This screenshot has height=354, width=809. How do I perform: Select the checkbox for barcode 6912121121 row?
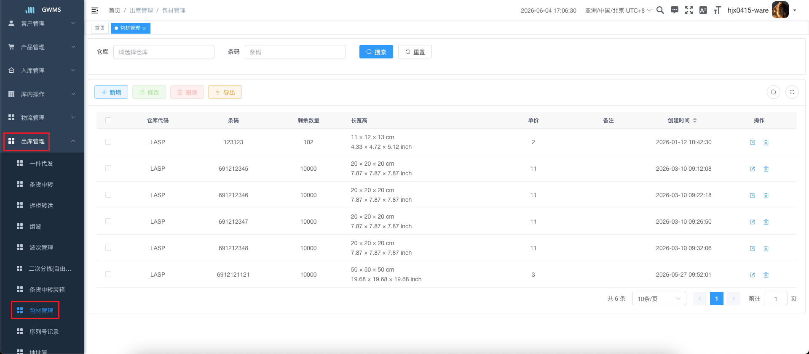tap(108, 274)
